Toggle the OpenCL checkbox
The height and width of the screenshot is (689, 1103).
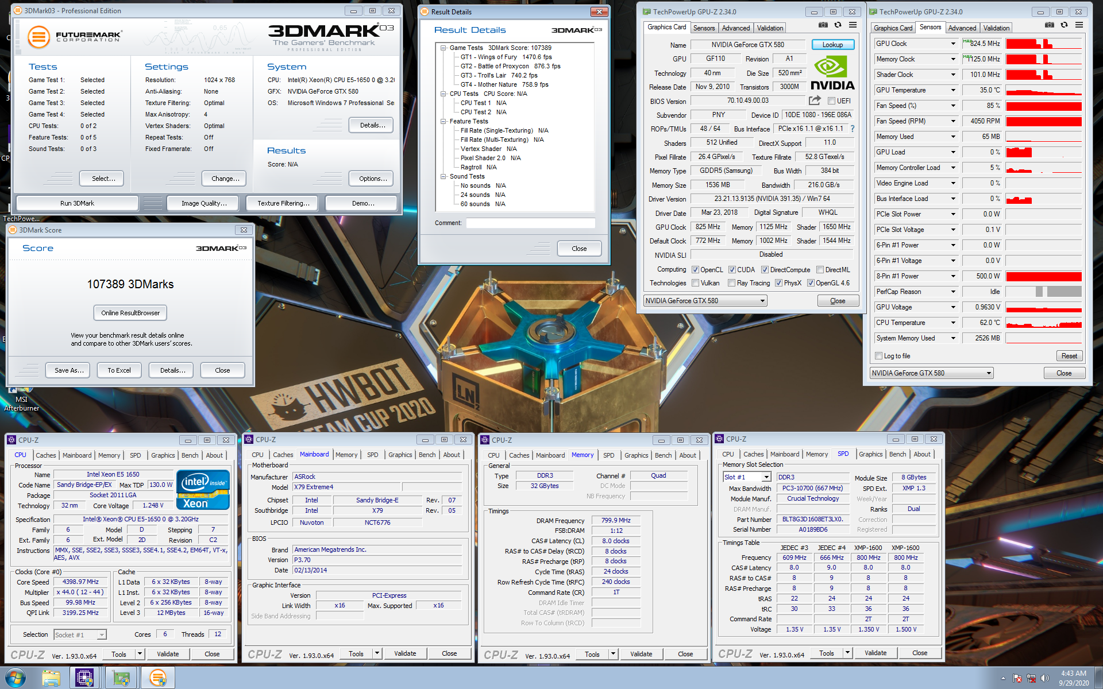pos(696,270)
